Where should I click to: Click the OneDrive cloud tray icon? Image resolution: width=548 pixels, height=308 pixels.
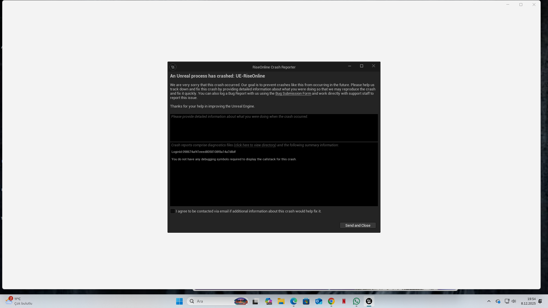click(x=498, y=301)
